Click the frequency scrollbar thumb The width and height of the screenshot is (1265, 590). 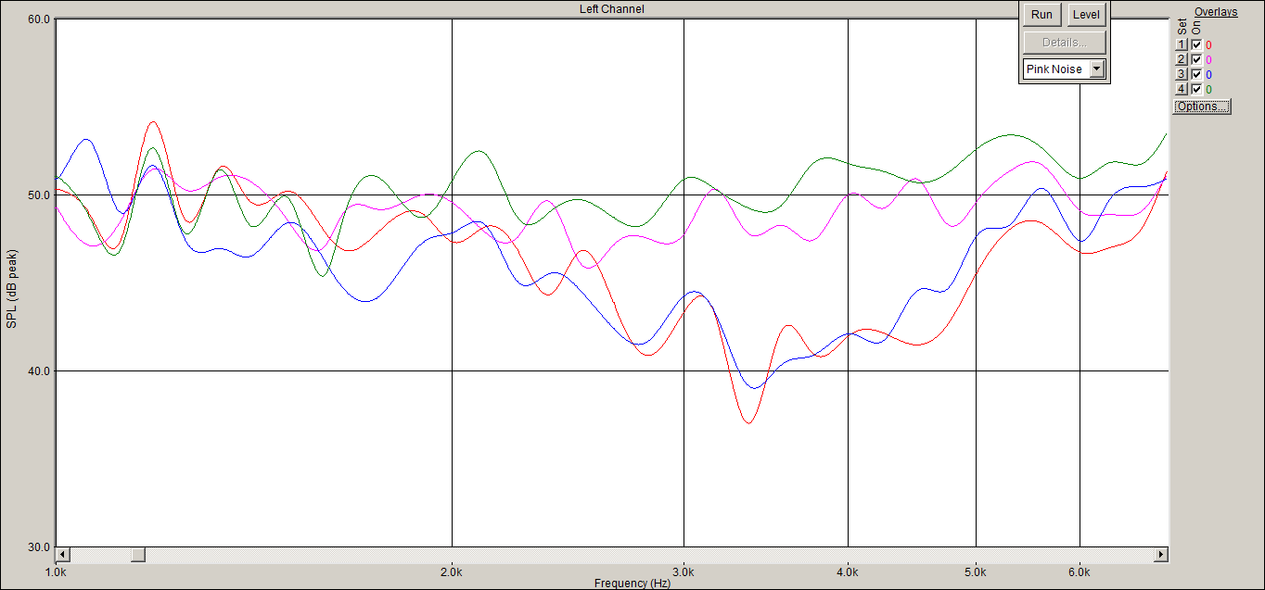pos(137,555)
